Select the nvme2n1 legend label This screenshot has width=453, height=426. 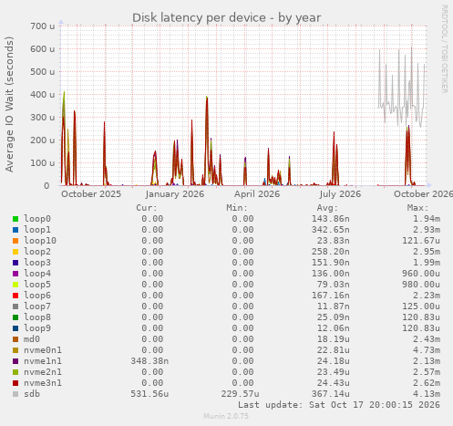(43, 372)
